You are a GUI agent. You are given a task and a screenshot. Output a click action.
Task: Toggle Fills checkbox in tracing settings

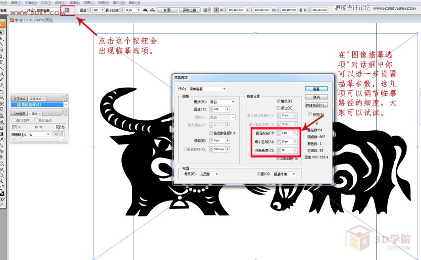278,101
